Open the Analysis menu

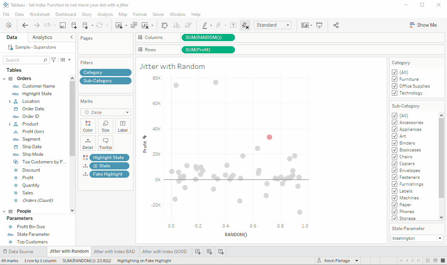click(x=105, y=14)
